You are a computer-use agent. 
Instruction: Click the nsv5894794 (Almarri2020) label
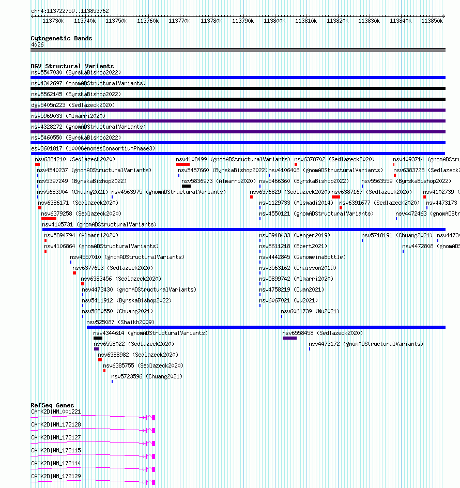pos(81,236)
